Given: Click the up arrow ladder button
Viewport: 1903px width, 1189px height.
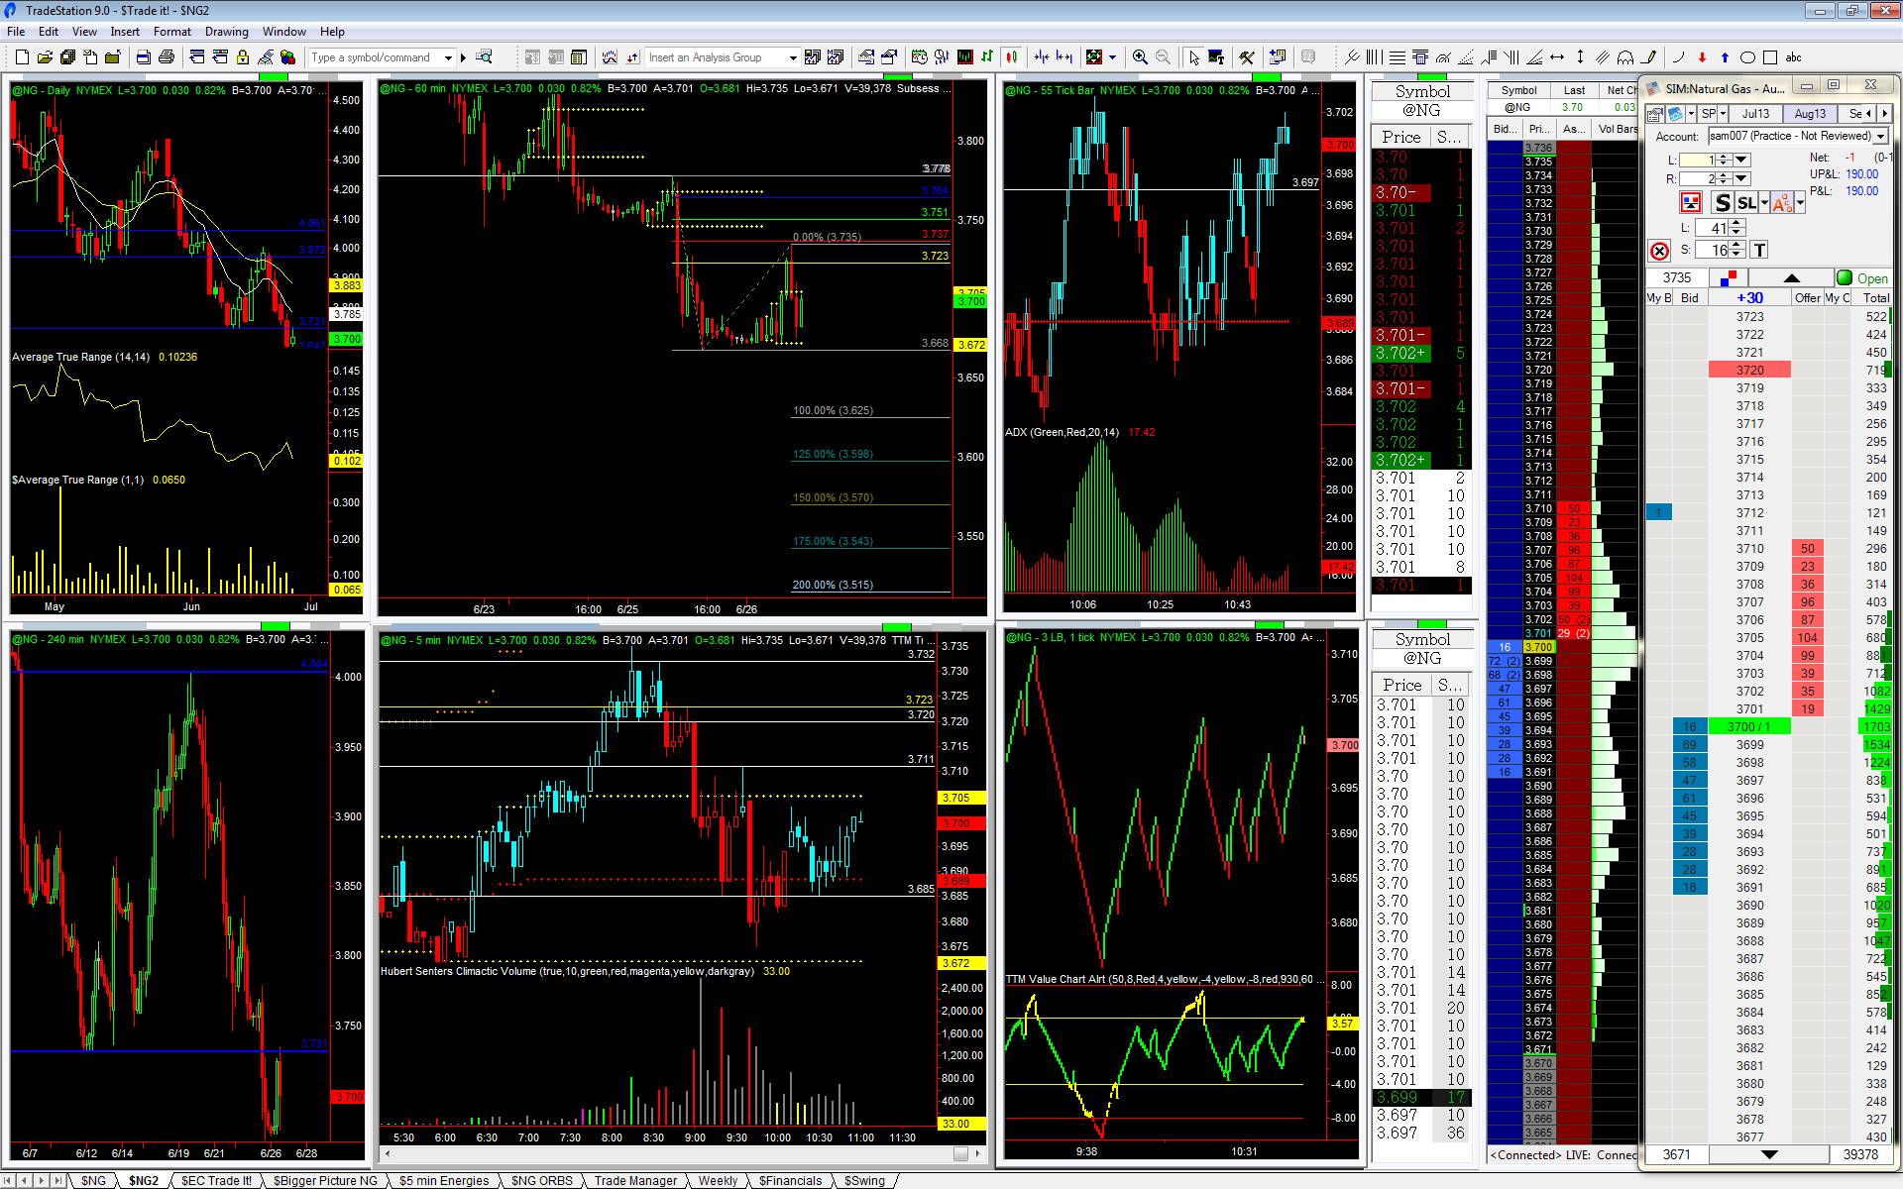Looking at the screenshot, I should [x=1791, y=278].
